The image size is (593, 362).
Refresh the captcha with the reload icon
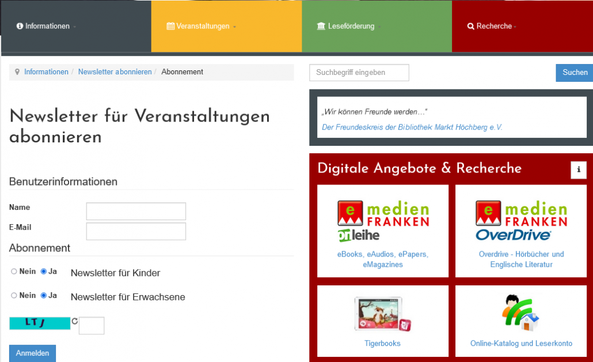pos(74,321)
